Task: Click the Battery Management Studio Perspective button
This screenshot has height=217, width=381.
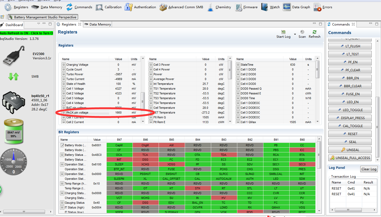Action: pyautogui.click(x=43, y=17)
